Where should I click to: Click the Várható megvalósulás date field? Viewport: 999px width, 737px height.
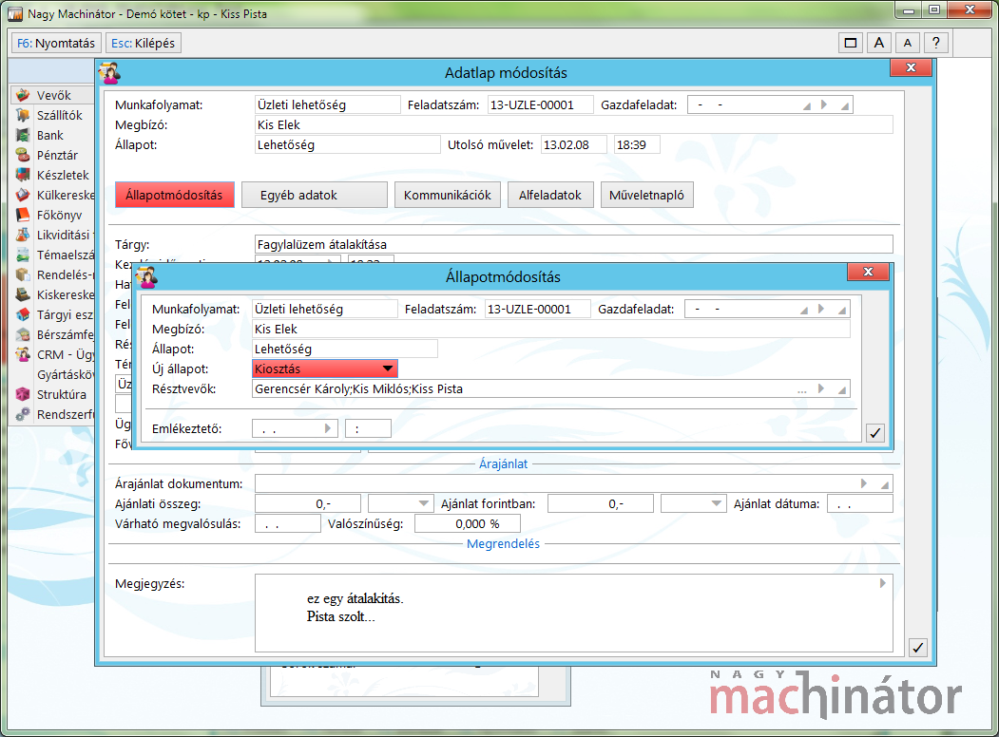(x=288, y=524)
